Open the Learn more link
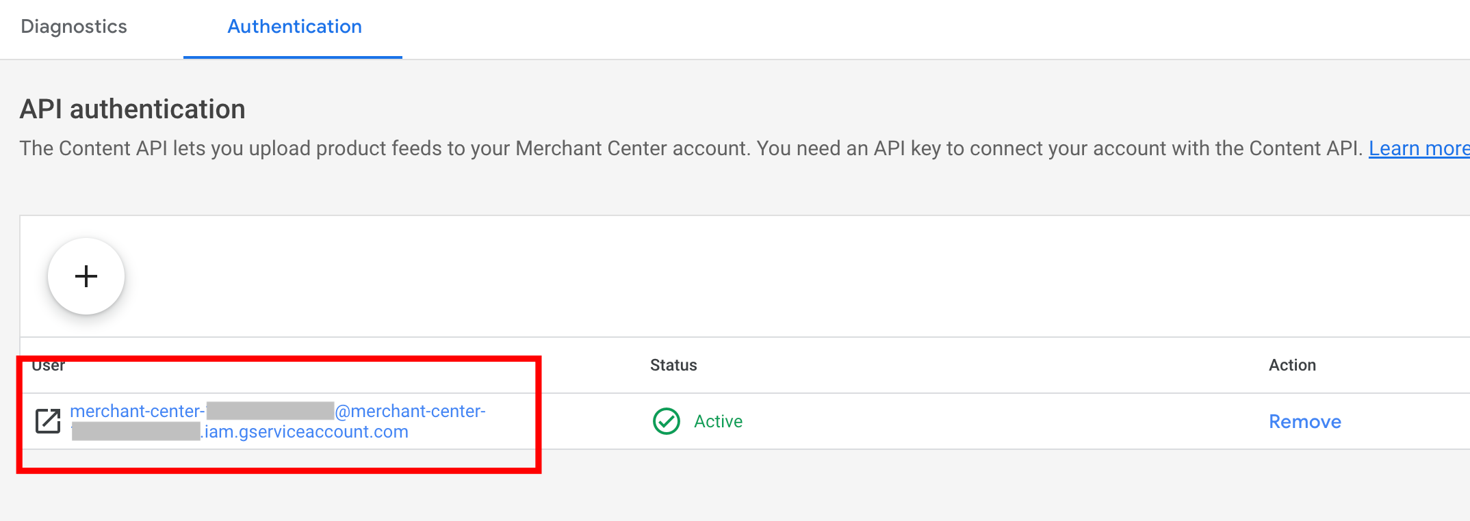Screen dimensions: 1470x521 click(x=1418, y=148)
